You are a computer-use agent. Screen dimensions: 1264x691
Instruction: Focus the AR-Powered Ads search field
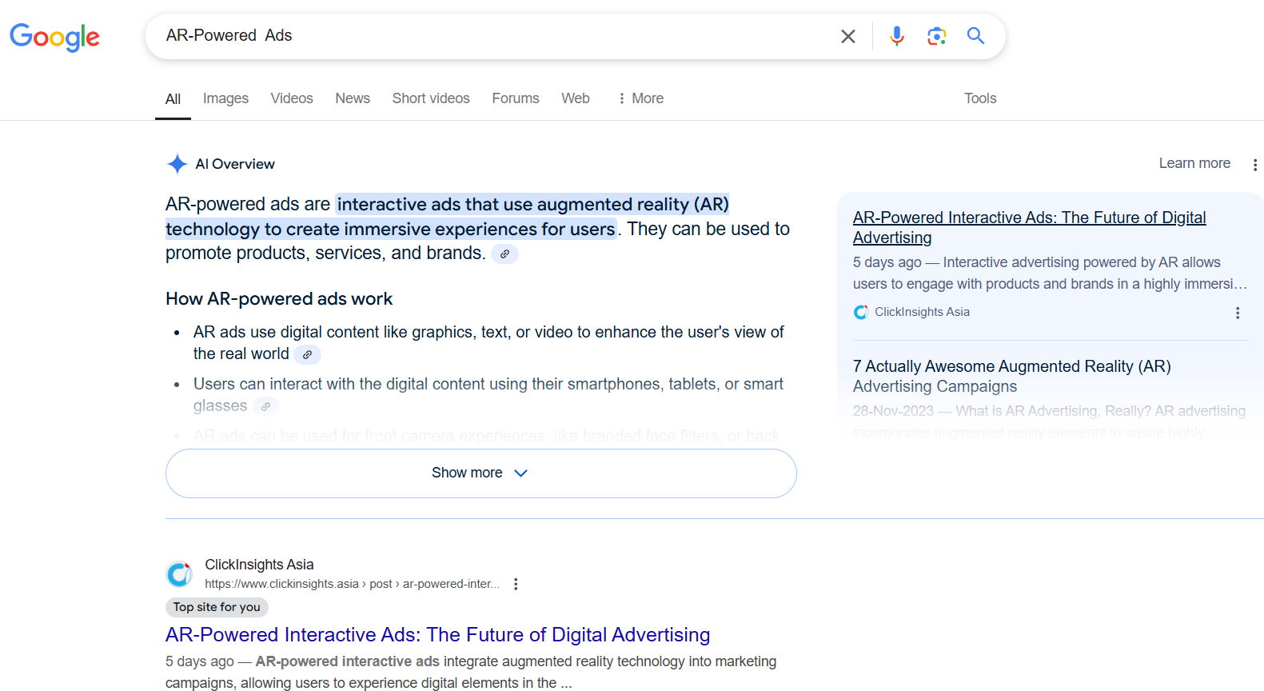pos(496,36)
